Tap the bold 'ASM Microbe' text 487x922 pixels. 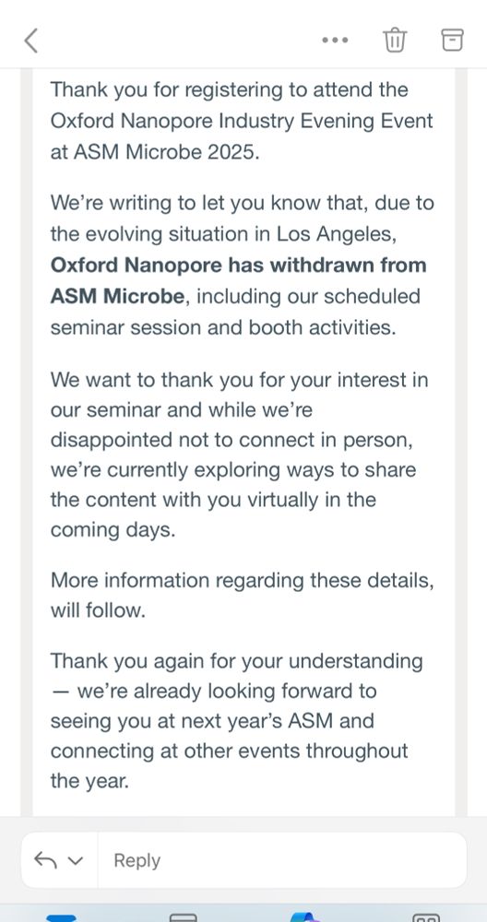[x=117, y=296]
